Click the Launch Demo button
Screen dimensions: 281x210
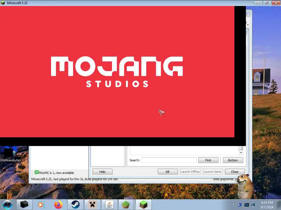pyautogui.click(x=213, y=172)
